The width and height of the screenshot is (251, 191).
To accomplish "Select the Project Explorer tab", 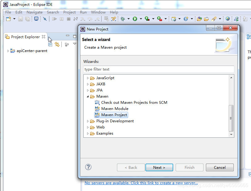I will pyautogui.click(x=25, y=37).
